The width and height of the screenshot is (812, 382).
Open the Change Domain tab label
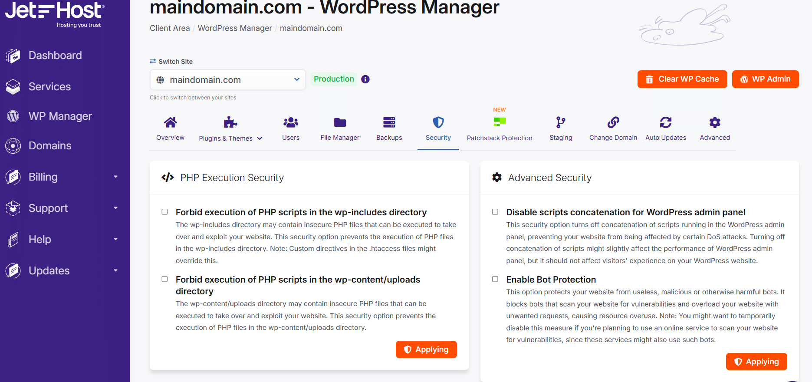(x=613, y=138)
